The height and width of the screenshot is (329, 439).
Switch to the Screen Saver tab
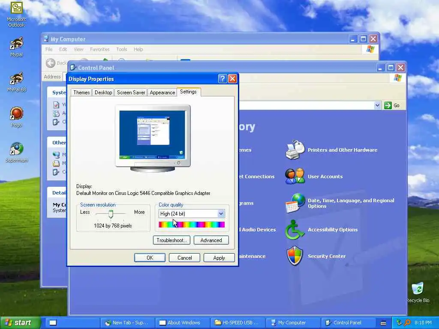131,93
